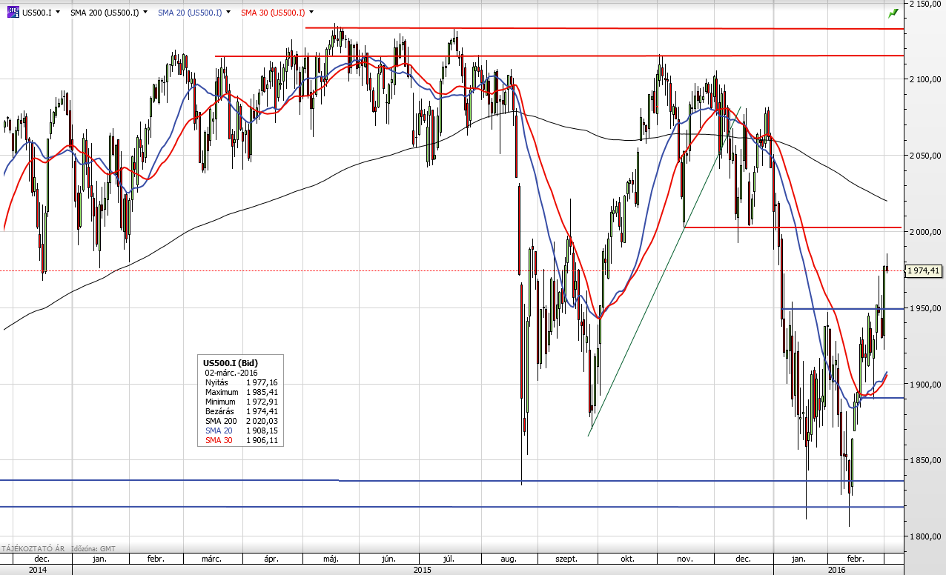
Task: Click the 1 900,00 price axis label
Action: coord(926,385)
